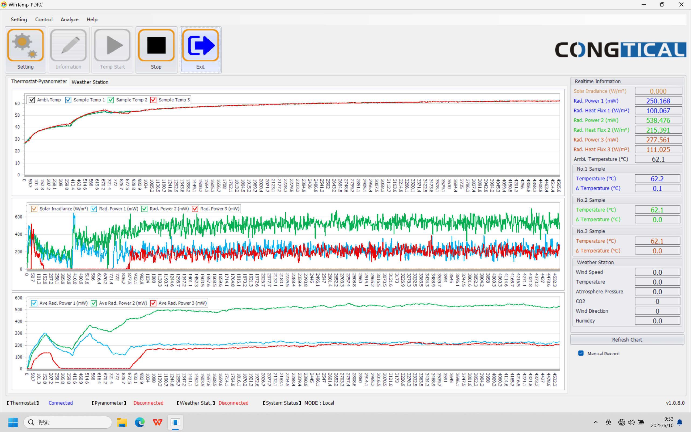The width and height of the screenshot is (691, 432).
Task: Click the MODE : Local status text
Action: point(319,403)
